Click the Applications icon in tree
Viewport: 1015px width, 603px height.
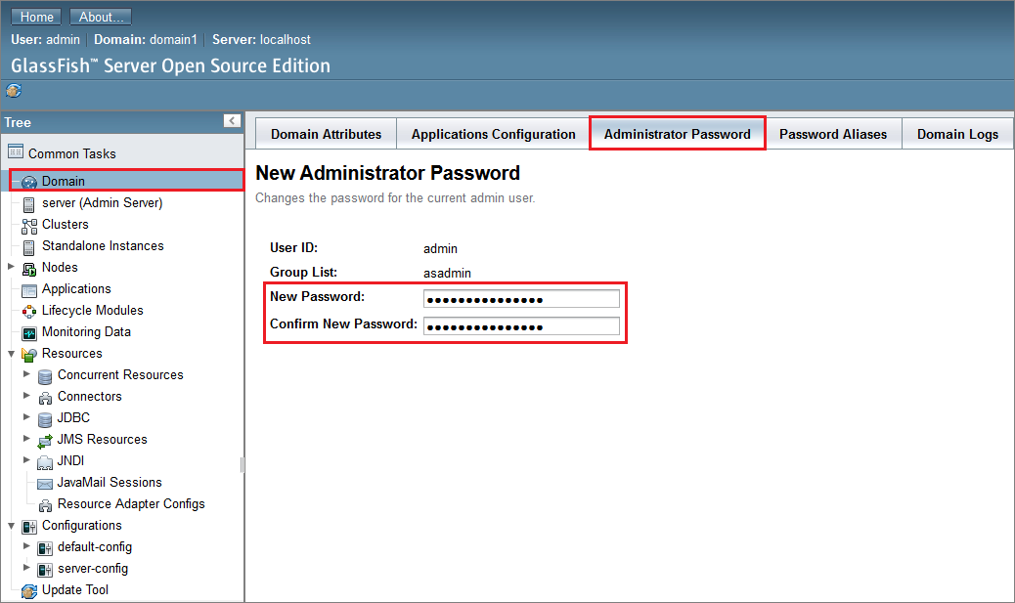click(29, 290)
